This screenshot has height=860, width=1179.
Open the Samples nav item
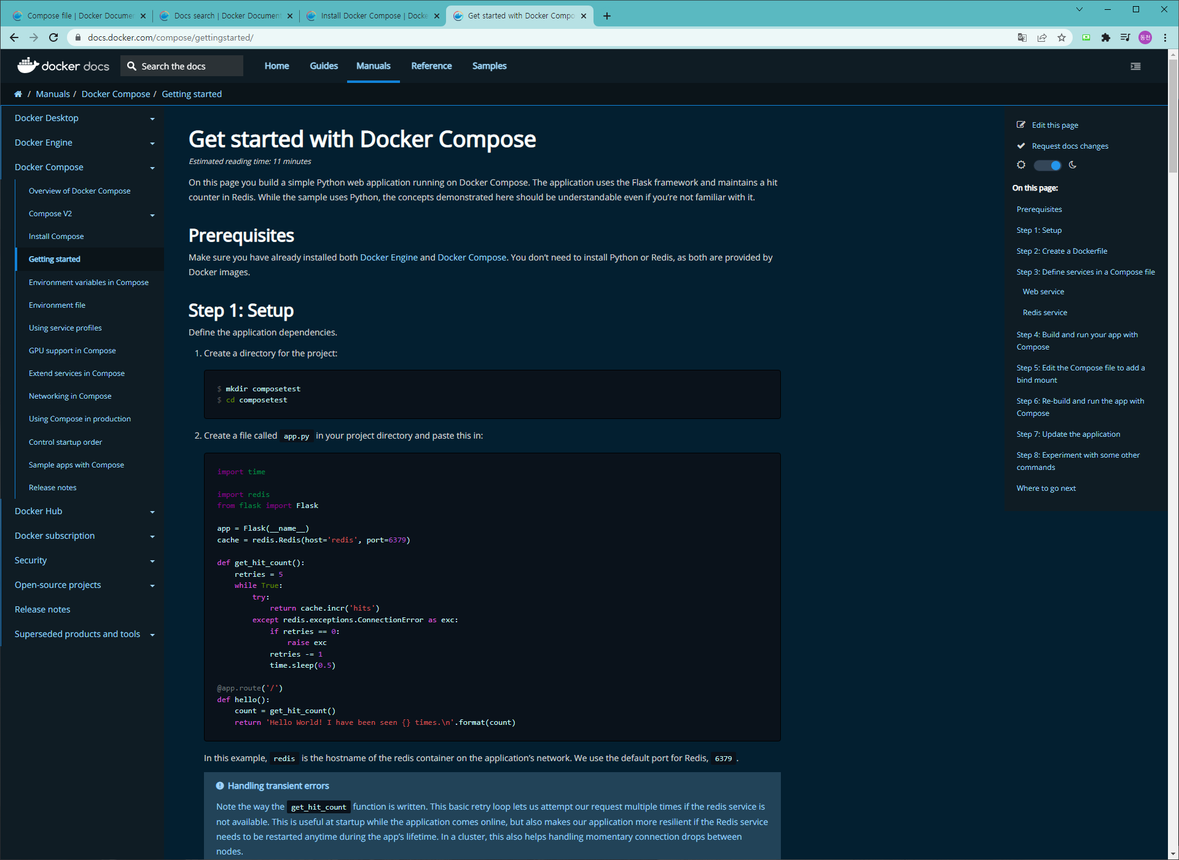pyautogui.click(x=490, y=66)
